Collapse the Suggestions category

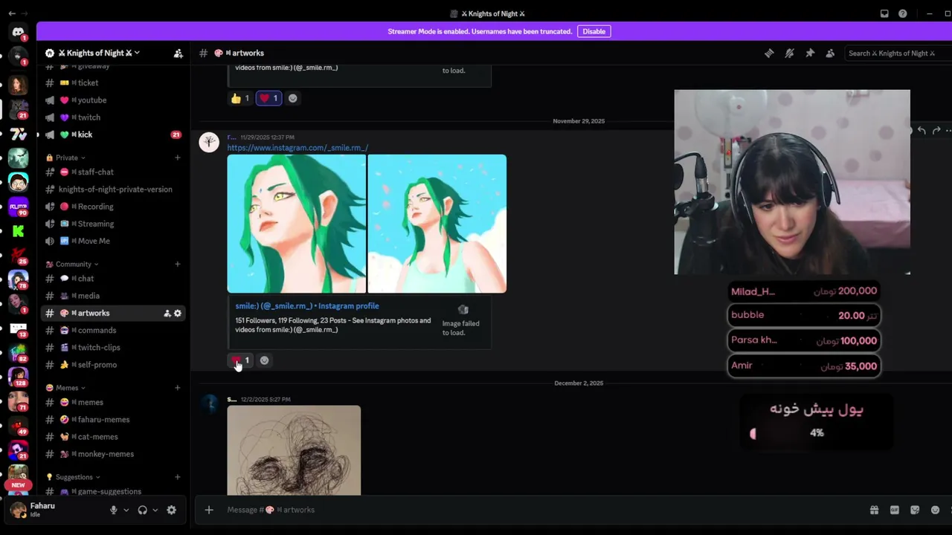coord(74,477)
